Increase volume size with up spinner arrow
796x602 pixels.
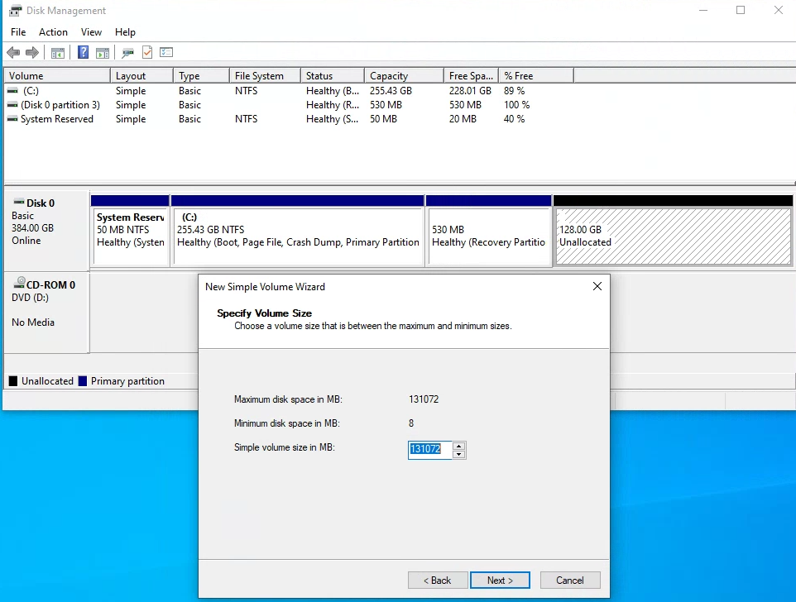(x=459, y=446)
